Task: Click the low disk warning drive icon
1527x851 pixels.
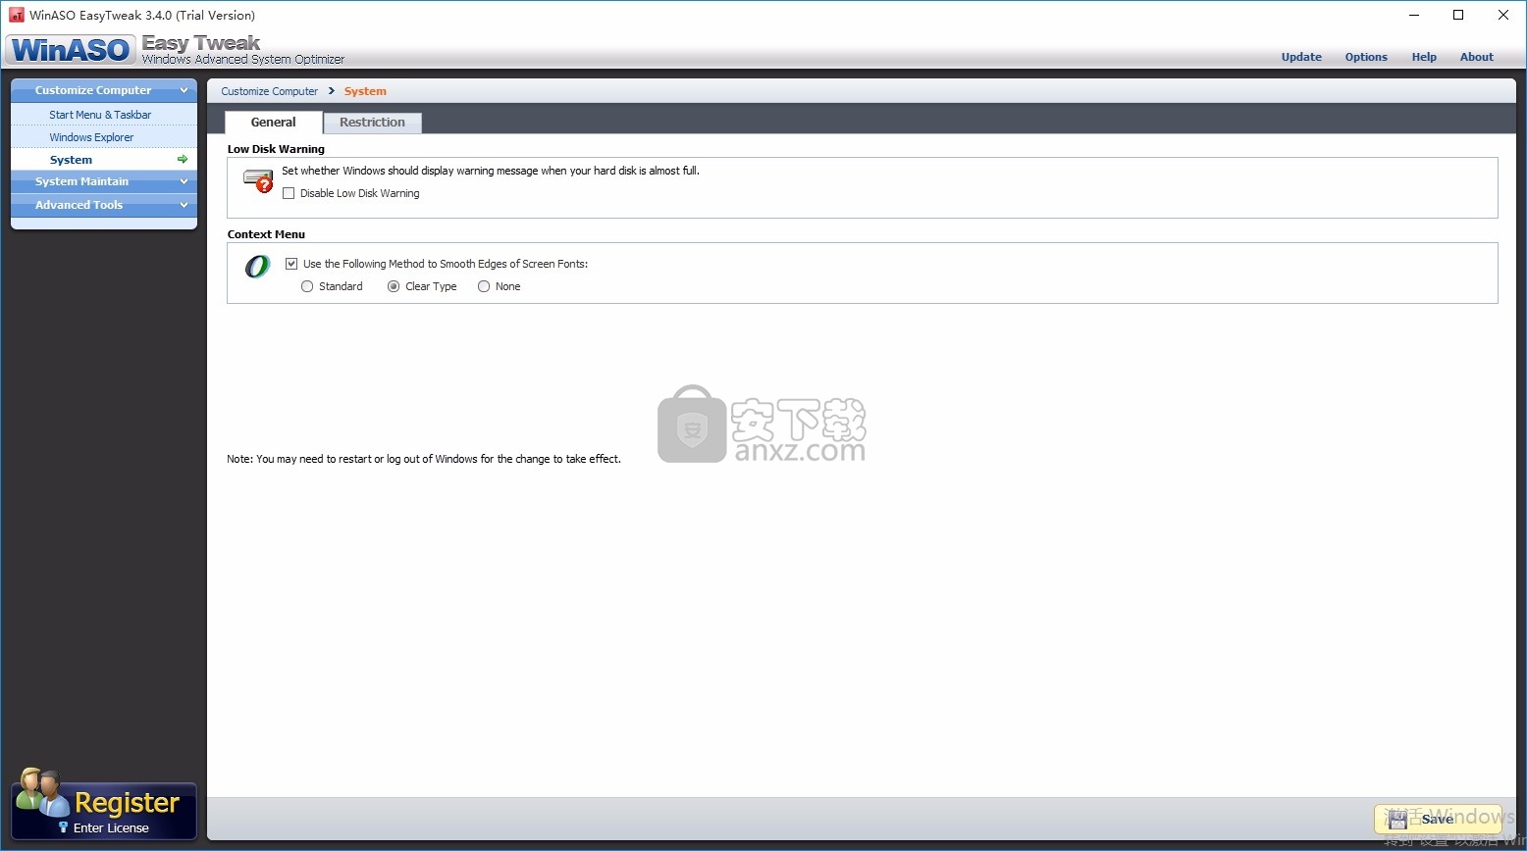Action: [x=258, y=180]
